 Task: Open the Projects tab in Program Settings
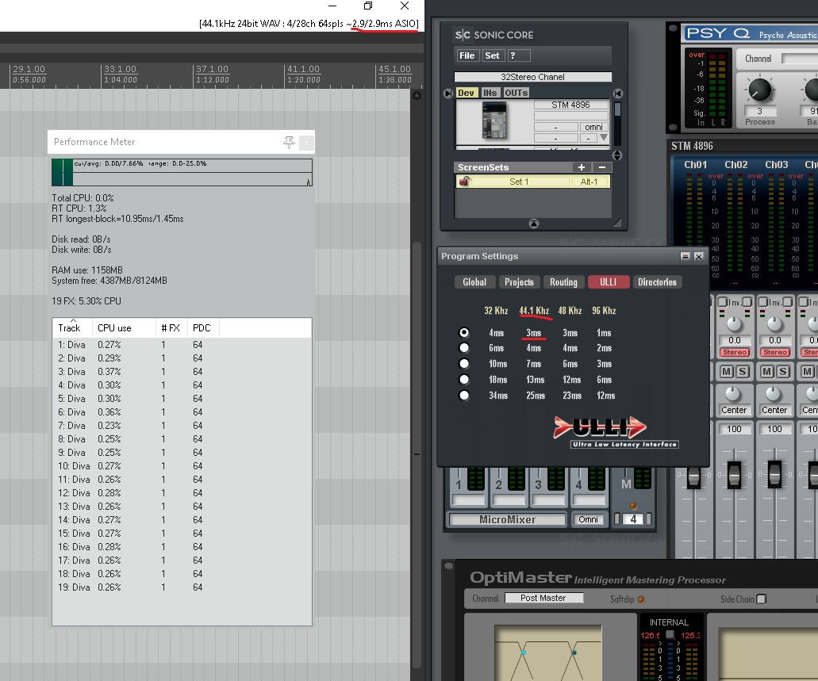[x=519, y=282]
